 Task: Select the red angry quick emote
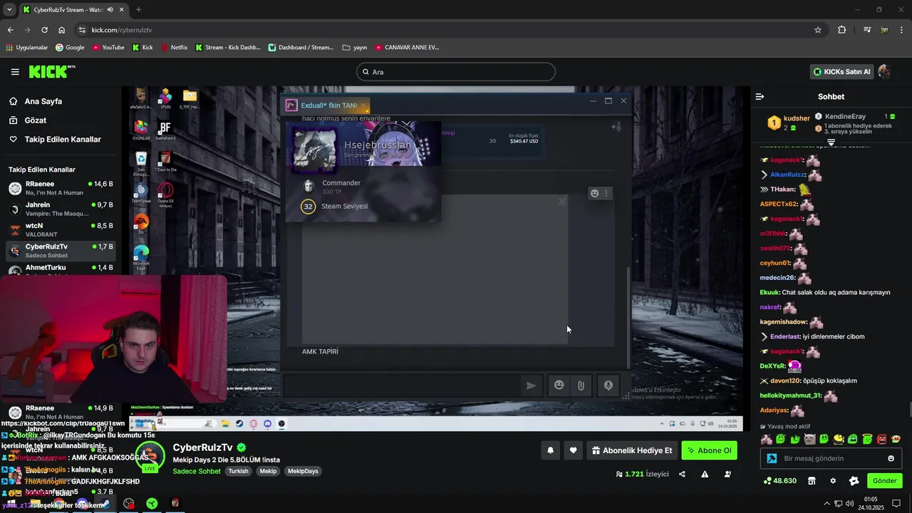click(882, 439)
